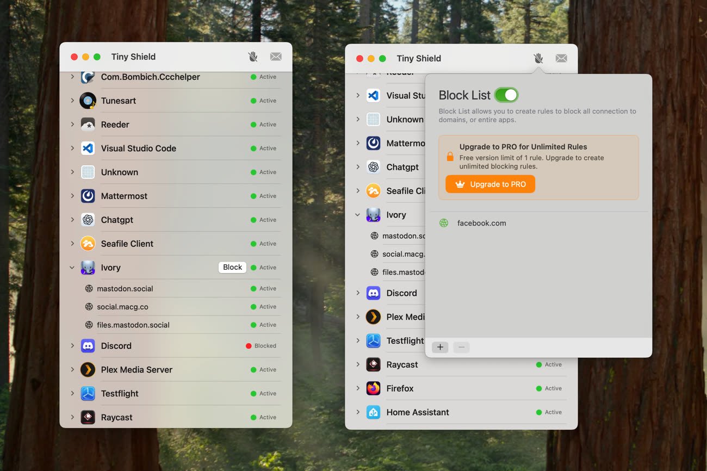Screen dimensions: 707x471
Task: Expand the Tunesart row in left window
Action: coord(72,101)
